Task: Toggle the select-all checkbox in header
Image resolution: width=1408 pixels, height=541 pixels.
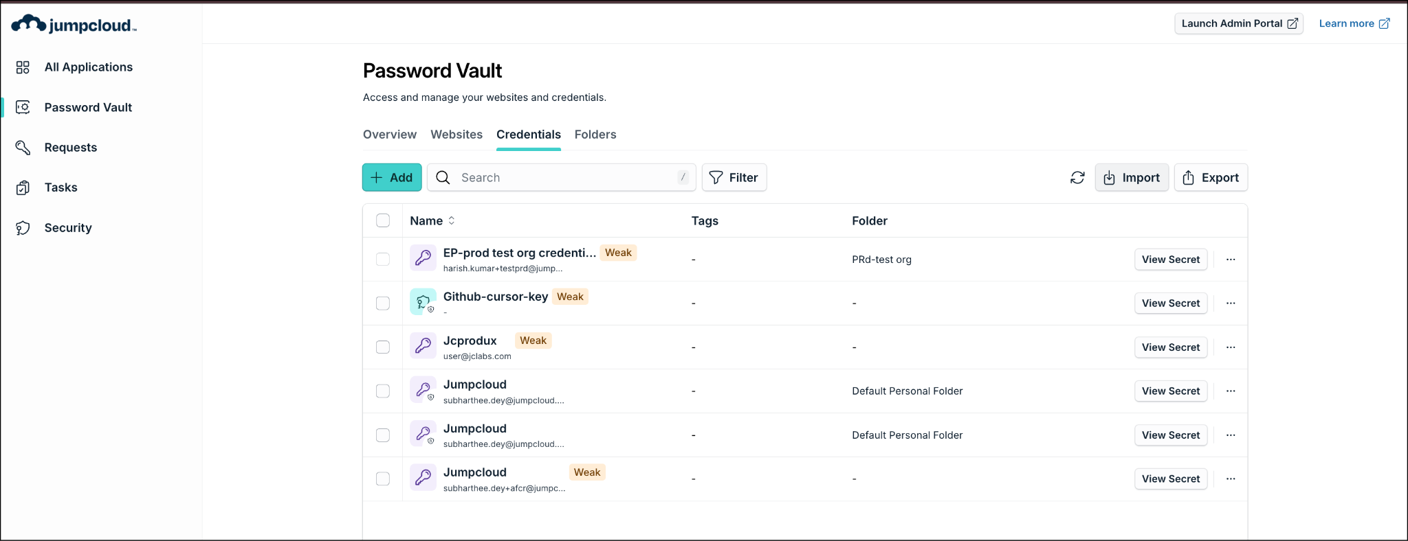Action: (x=383, y=220)
